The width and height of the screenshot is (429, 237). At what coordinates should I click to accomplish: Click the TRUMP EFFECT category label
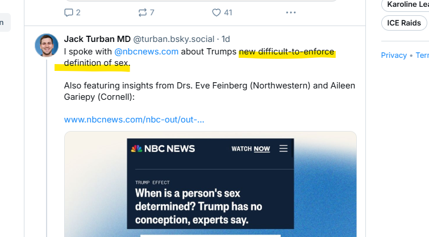(x=152, y=183)
